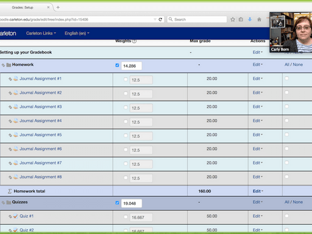This screenshot has width=312, height=234.
Task: Click the move icon beside Journal Assignment #1
Action: tap(10, 79)
